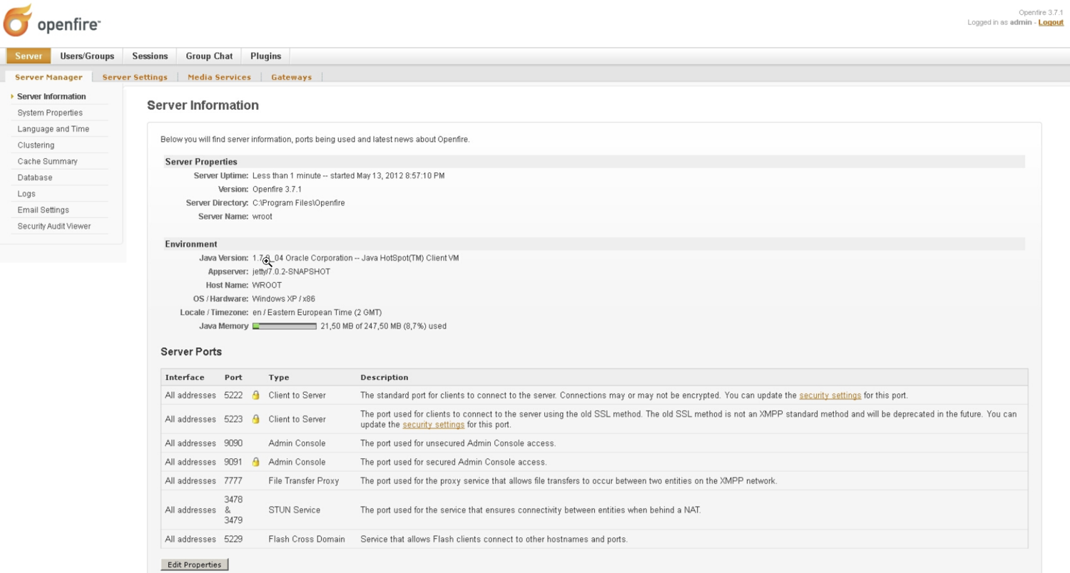This screenshot has height=573, width=1070.
Task: Click port number 5222 in the table
Action: [233, 395]
